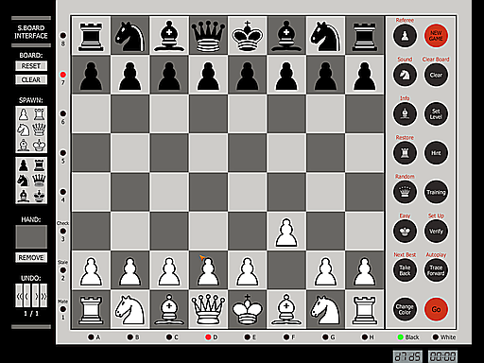Select the white bishop on c1

tap(169, 309)
